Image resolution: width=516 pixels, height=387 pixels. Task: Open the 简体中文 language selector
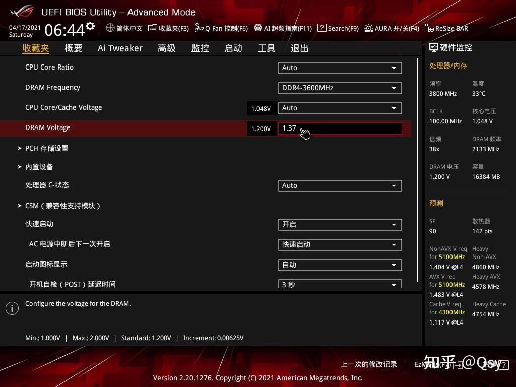pyautogui.click(x=124, y=28)
